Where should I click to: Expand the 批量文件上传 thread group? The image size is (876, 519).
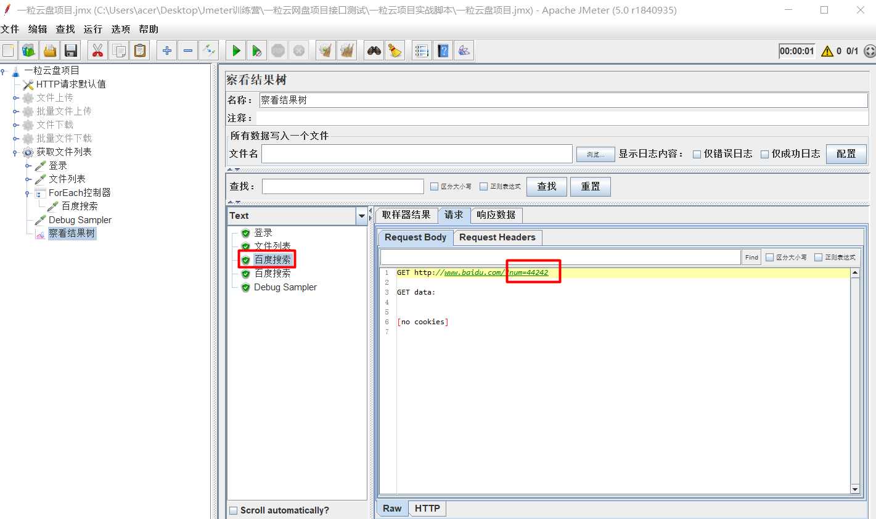coord(15,111)
